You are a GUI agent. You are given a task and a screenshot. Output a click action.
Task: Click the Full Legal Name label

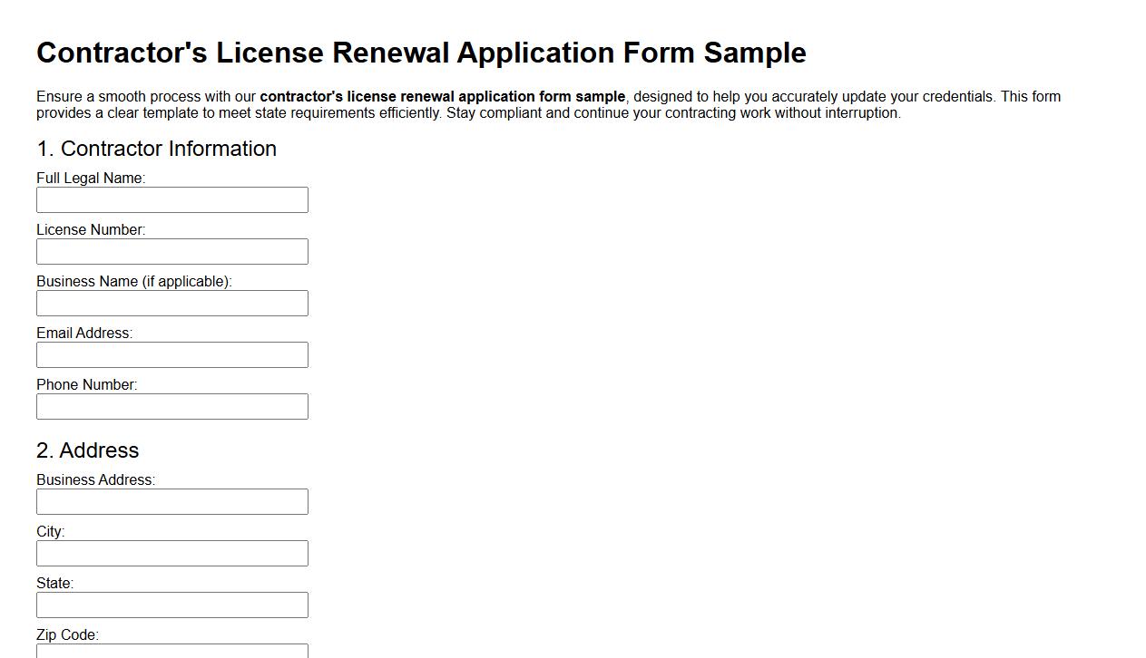(90, 178)
